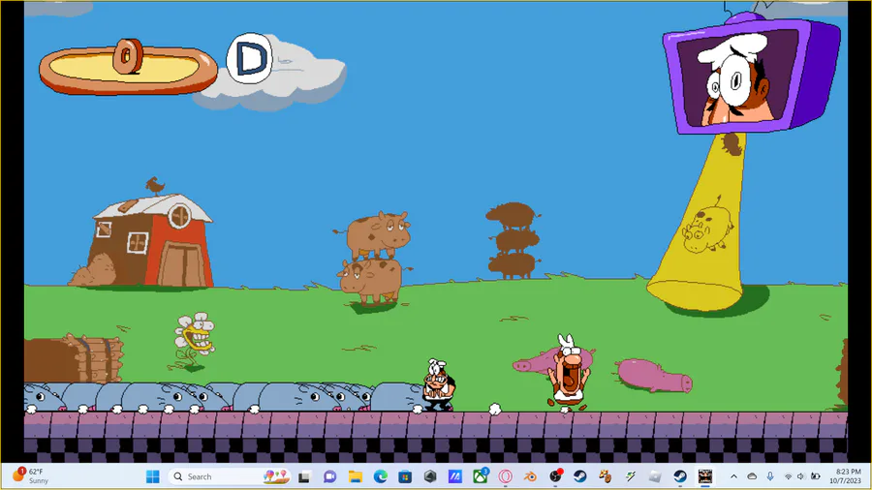The height and width of the screenshot is (490, 872).
Task: Open the green lightning-bolt app icon
Action: tap(630, 476)
